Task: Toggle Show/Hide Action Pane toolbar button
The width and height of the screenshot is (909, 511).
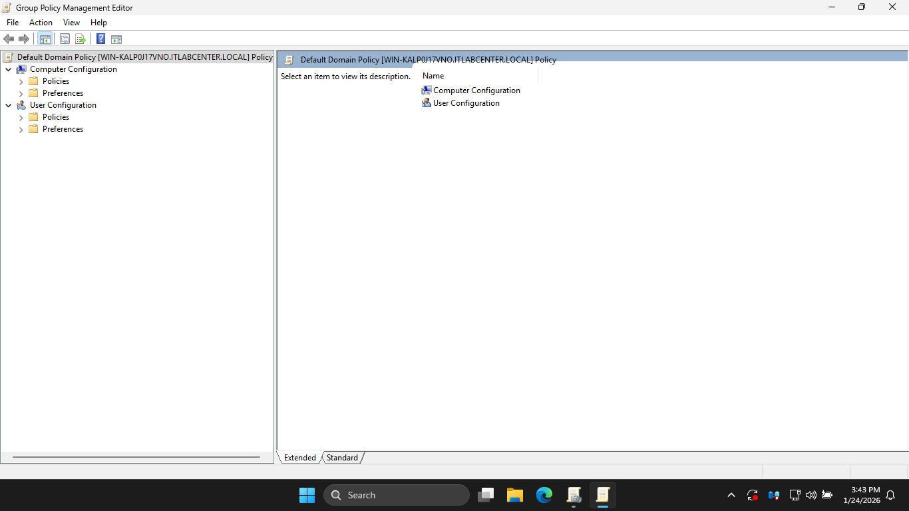Action: coord(116,39)
